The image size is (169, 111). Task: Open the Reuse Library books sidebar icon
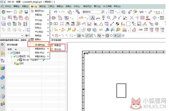3,68
